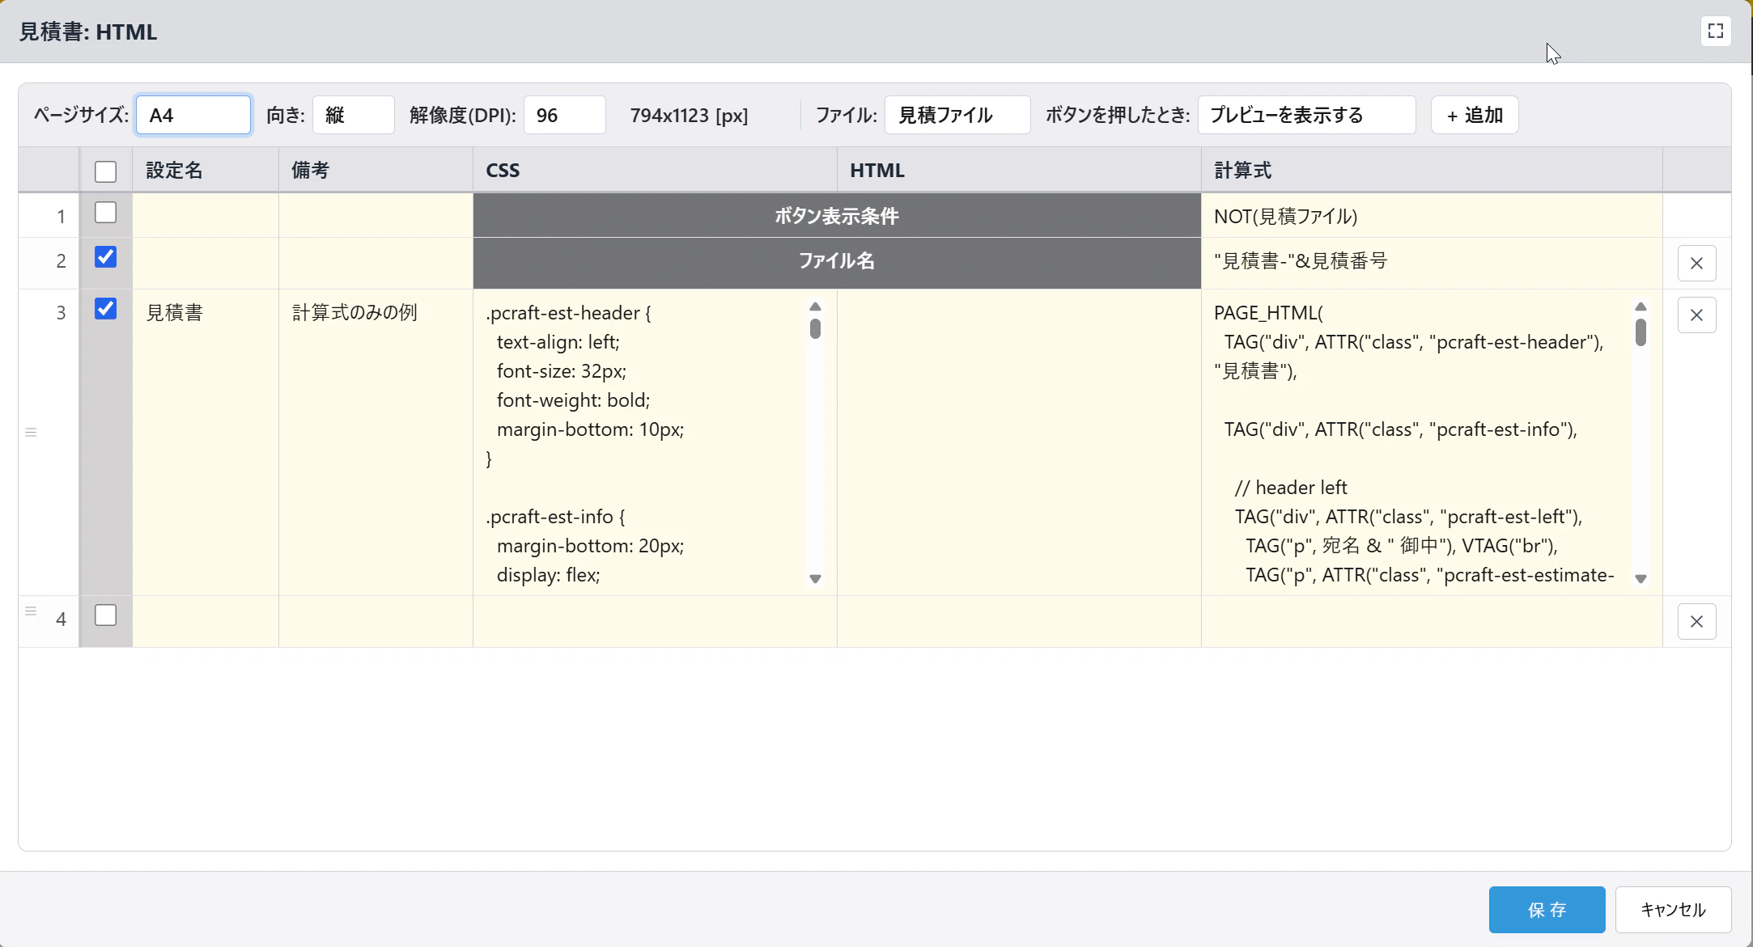Grab the drag handle of row 3

31,433
